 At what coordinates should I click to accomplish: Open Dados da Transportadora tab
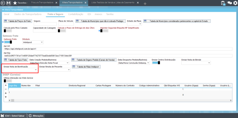click(28, 14)
